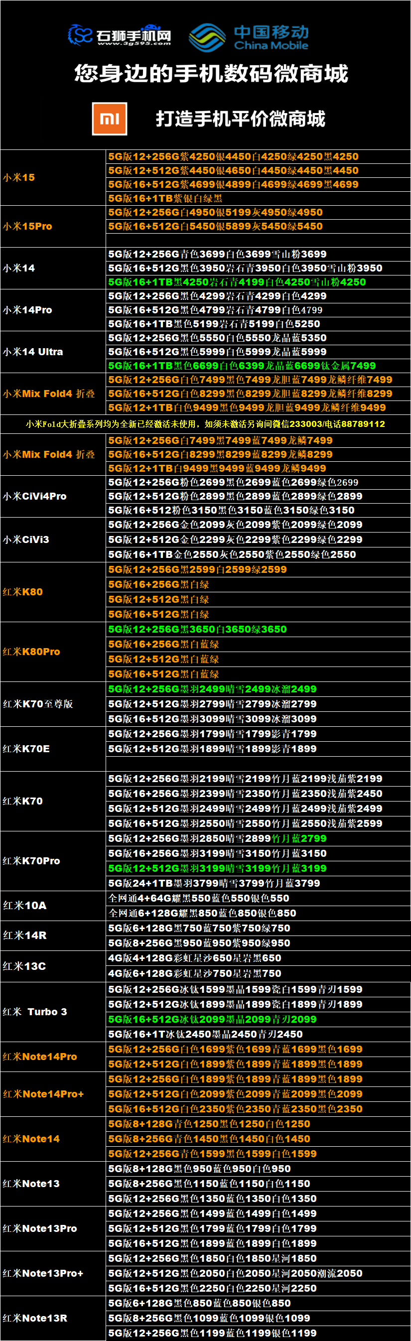The image size is (411, 1341).
Task: Select row "5G版16+1T冰钛2450墨晶2450青刃2450"
Action: click(259, 1034)
